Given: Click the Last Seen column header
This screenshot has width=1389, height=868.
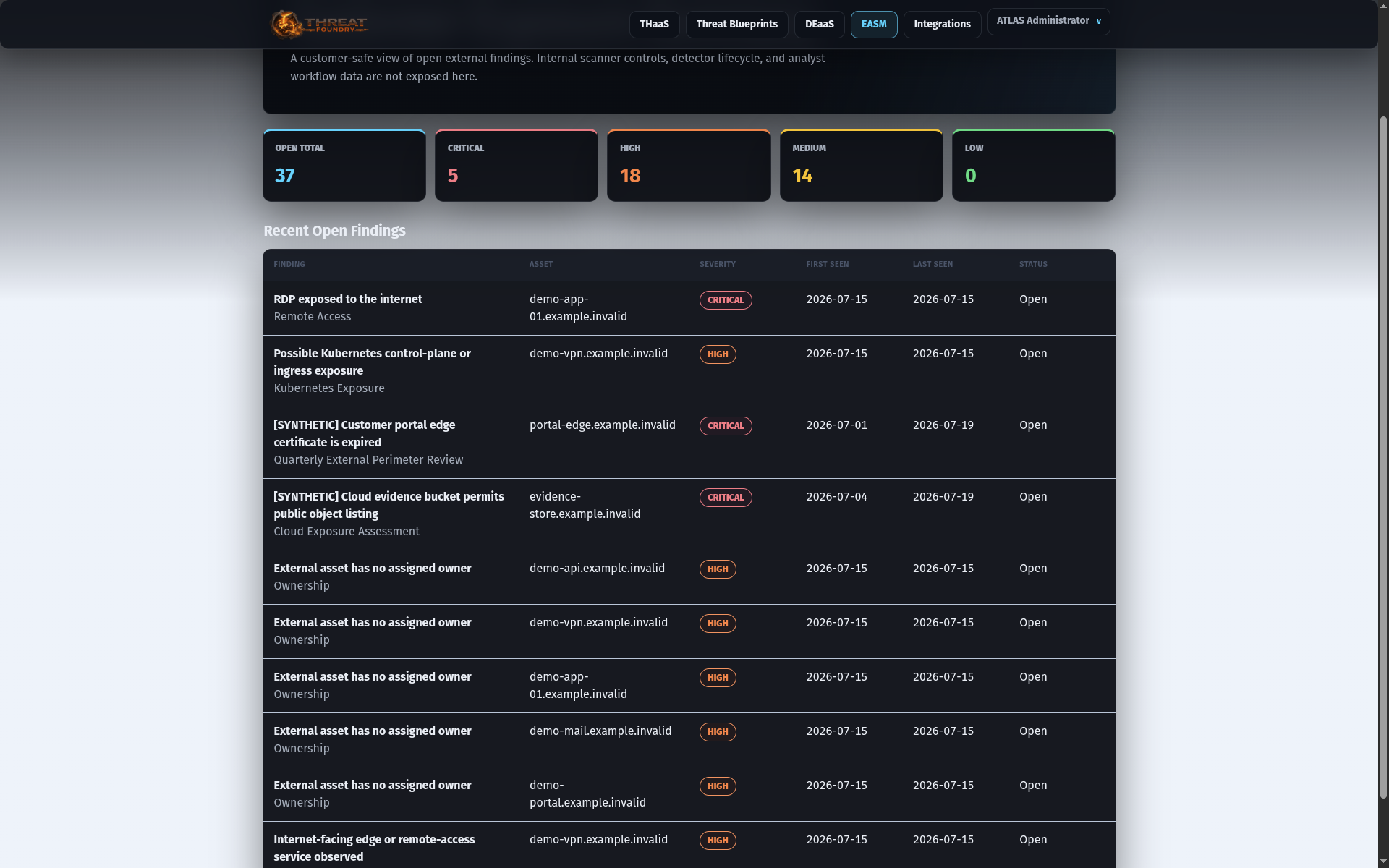Looking at the screenshot, I should click(933, 265).
